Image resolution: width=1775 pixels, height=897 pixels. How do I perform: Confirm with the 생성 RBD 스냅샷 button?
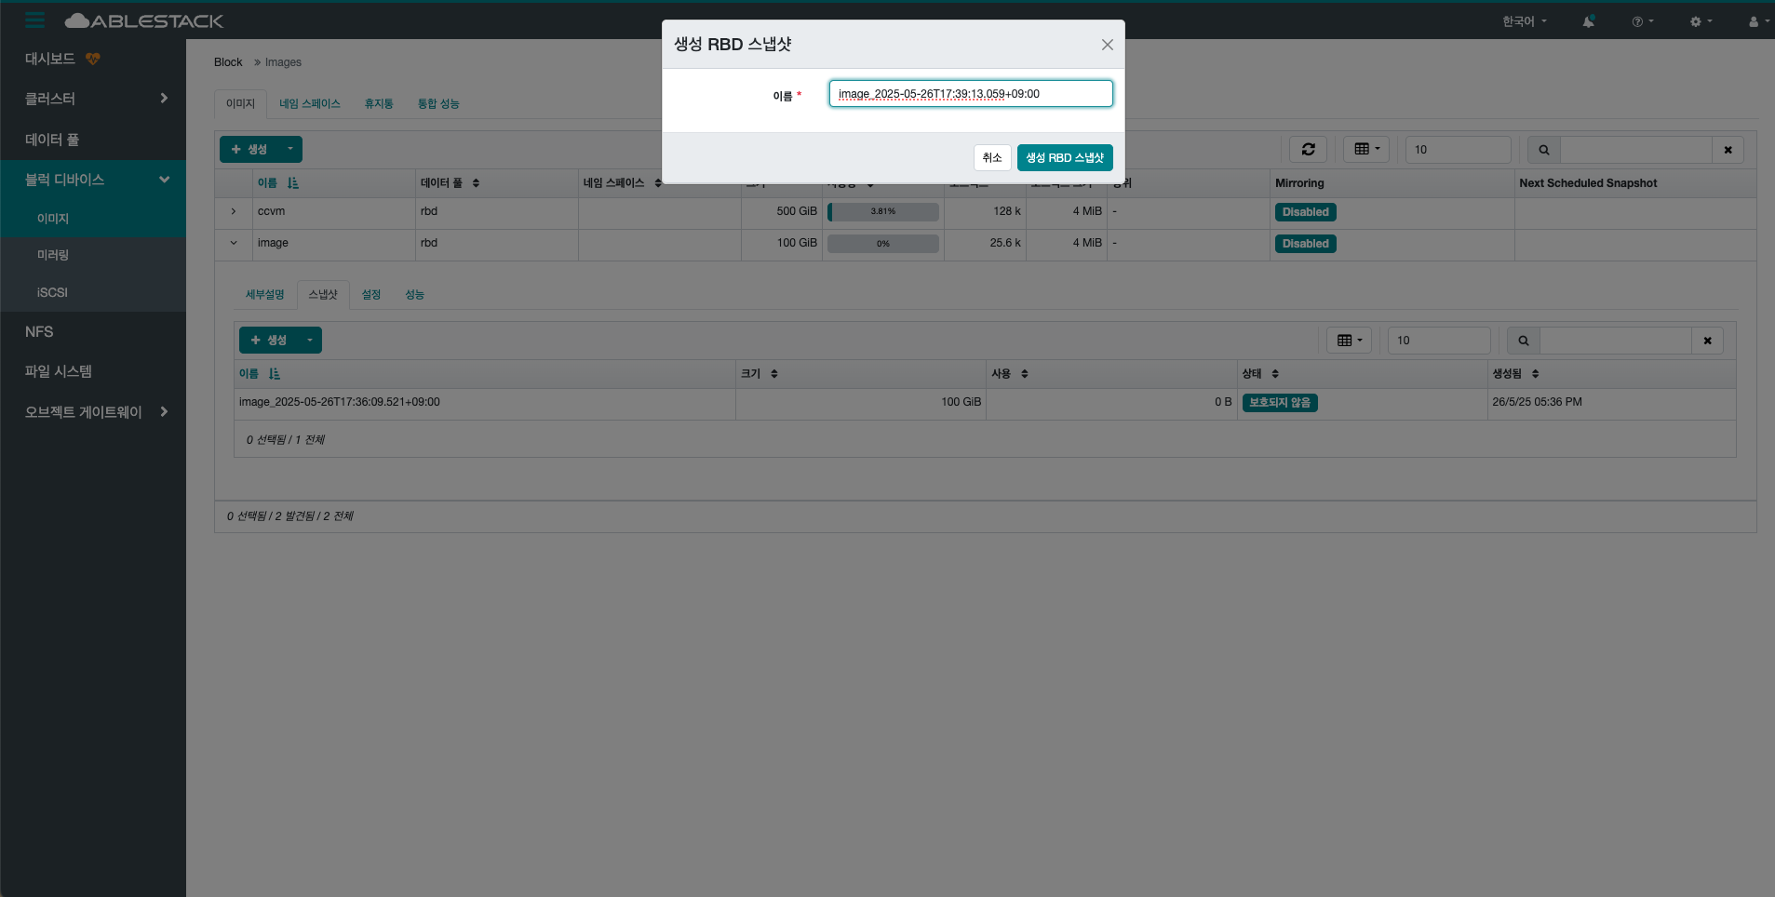1065,157
